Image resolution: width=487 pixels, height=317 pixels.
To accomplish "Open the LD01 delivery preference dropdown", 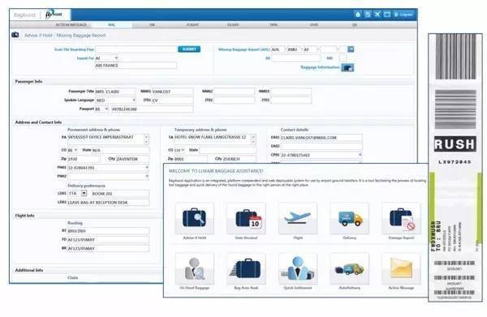I will (78, 193).
